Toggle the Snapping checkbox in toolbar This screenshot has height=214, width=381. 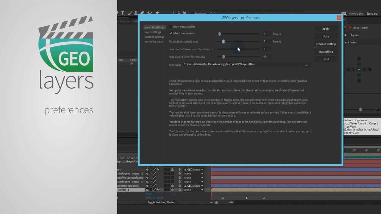(193, 13)
